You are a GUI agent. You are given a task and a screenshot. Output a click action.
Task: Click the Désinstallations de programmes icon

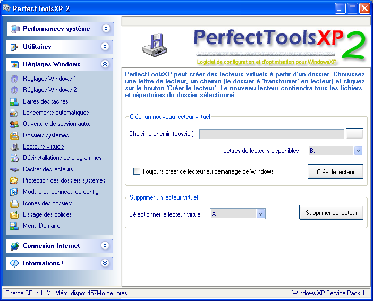(14, 158)
